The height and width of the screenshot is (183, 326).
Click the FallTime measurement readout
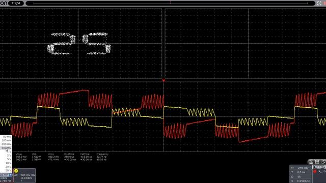coord(86,157)
